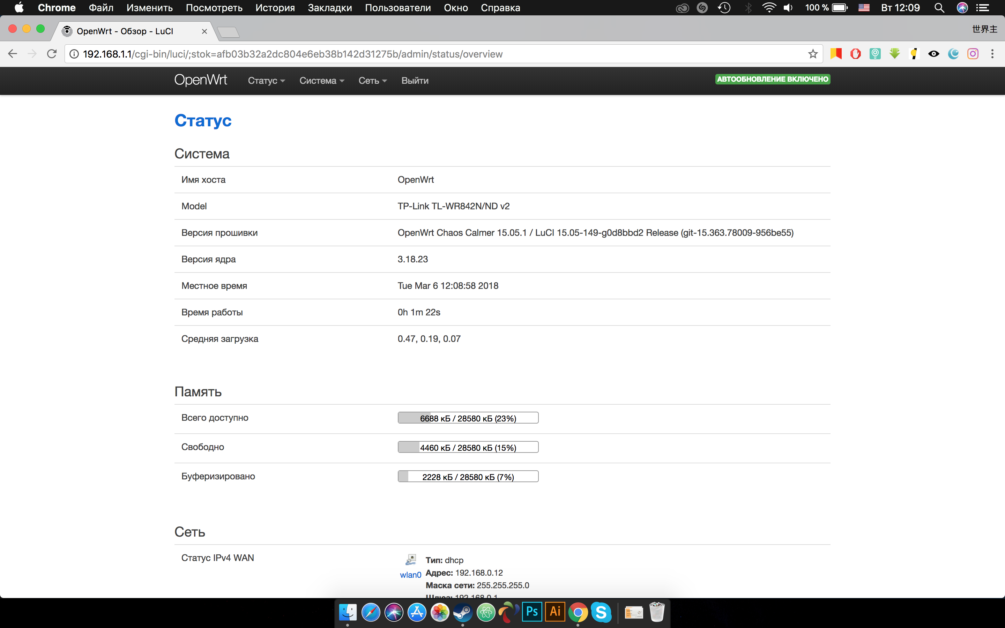The height and width of the screenshot is (628, 1005).
Task: Launch Illustrator from the dock
Action: pyautogui.click(x=555, y=612)
